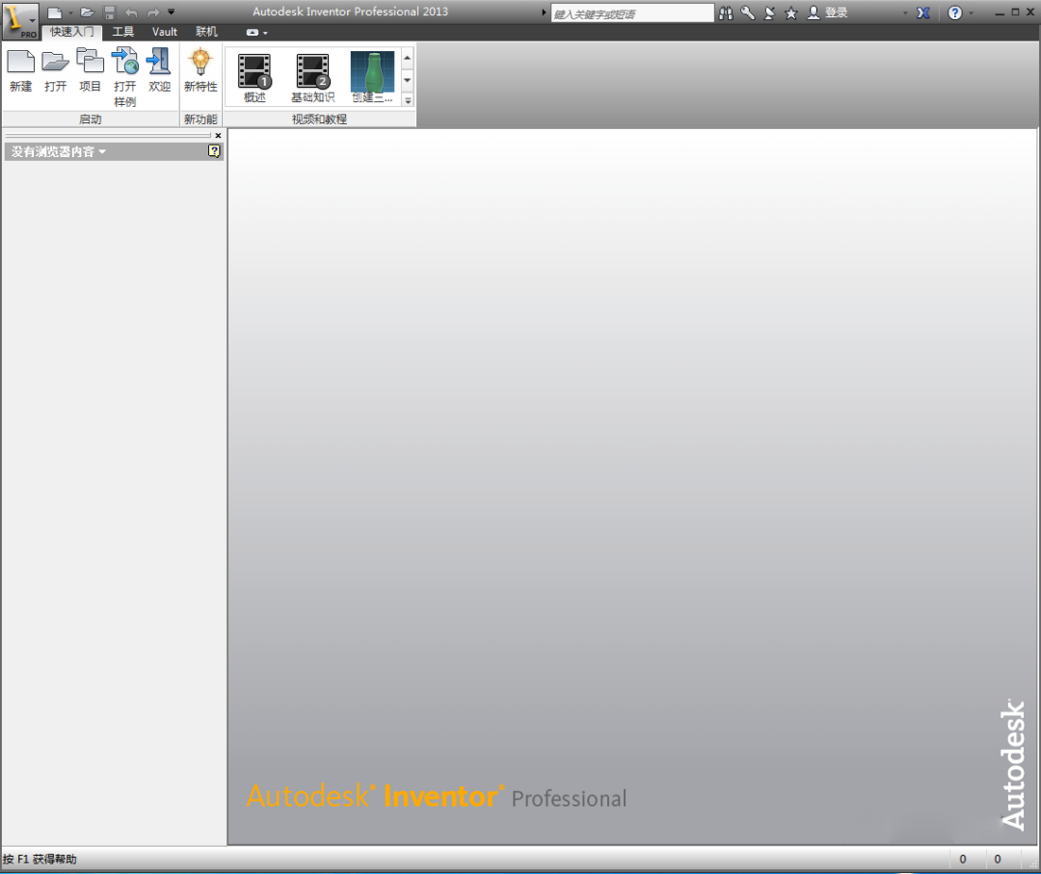The width and height of the screenshot is (1041, 874).
Task: Click the 打开 ribbon button
Action: (x=55, y=71)
